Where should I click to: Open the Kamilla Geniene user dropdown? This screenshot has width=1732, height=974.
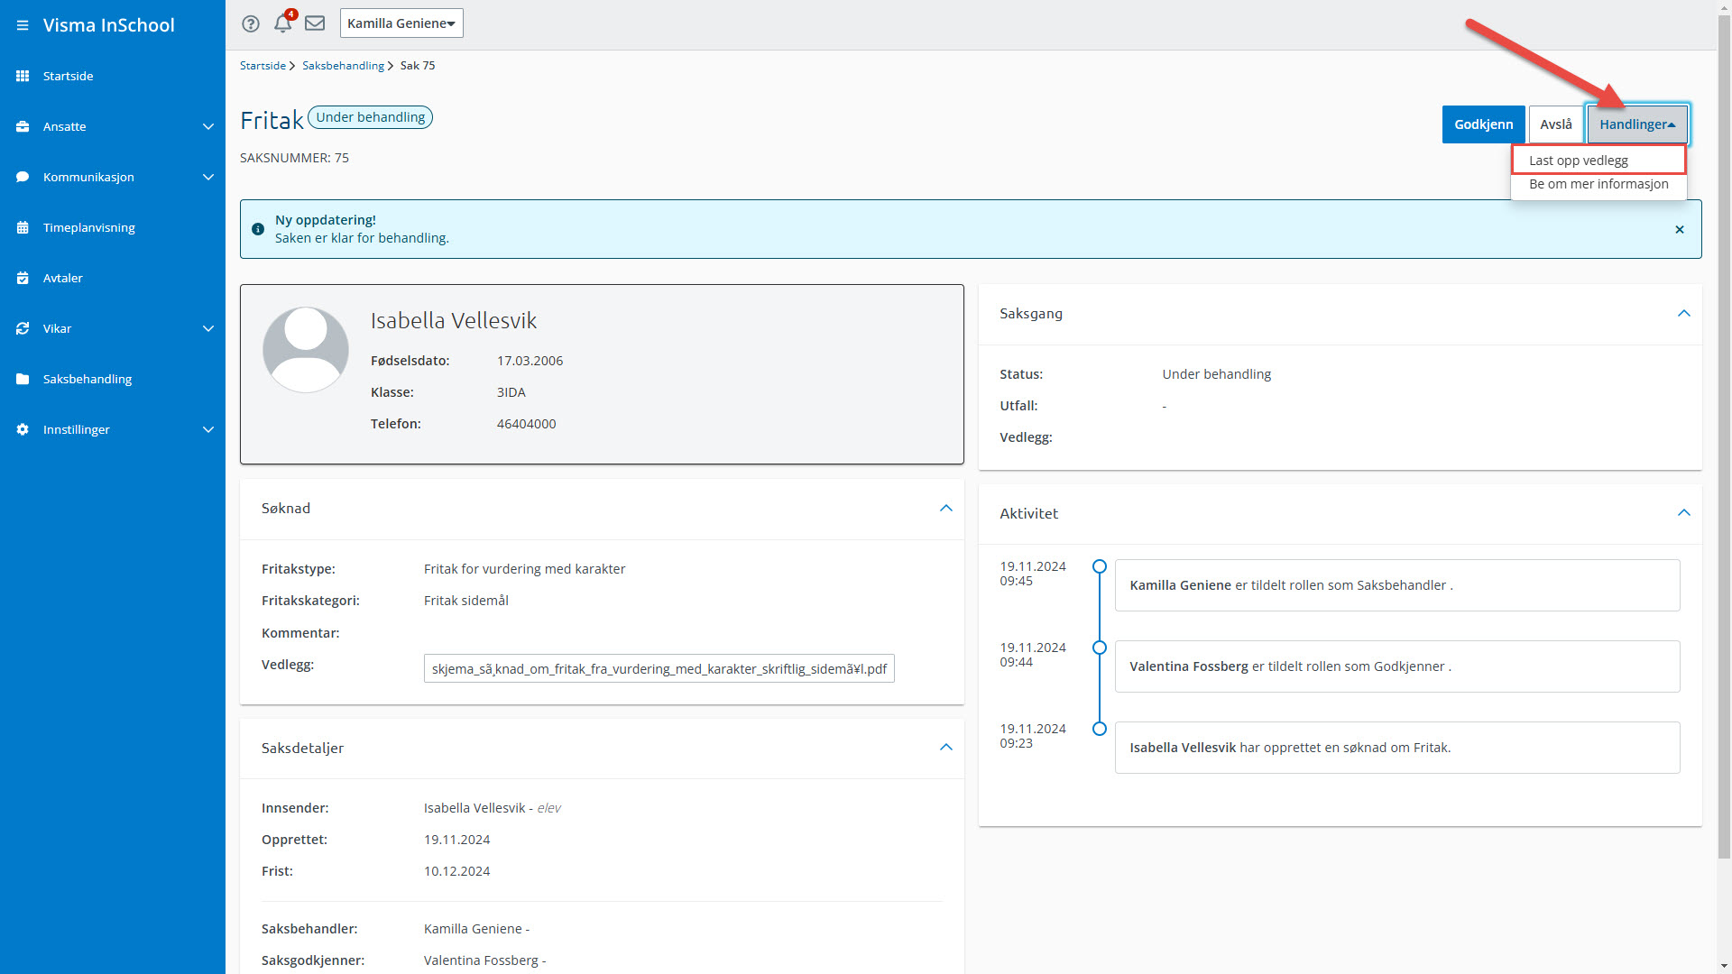click(401, 23)
